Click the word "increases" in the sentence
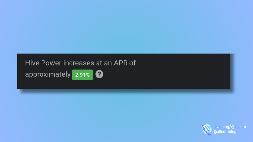The width and height of the screenshot is (253, 142). click(x=79, y=63)
